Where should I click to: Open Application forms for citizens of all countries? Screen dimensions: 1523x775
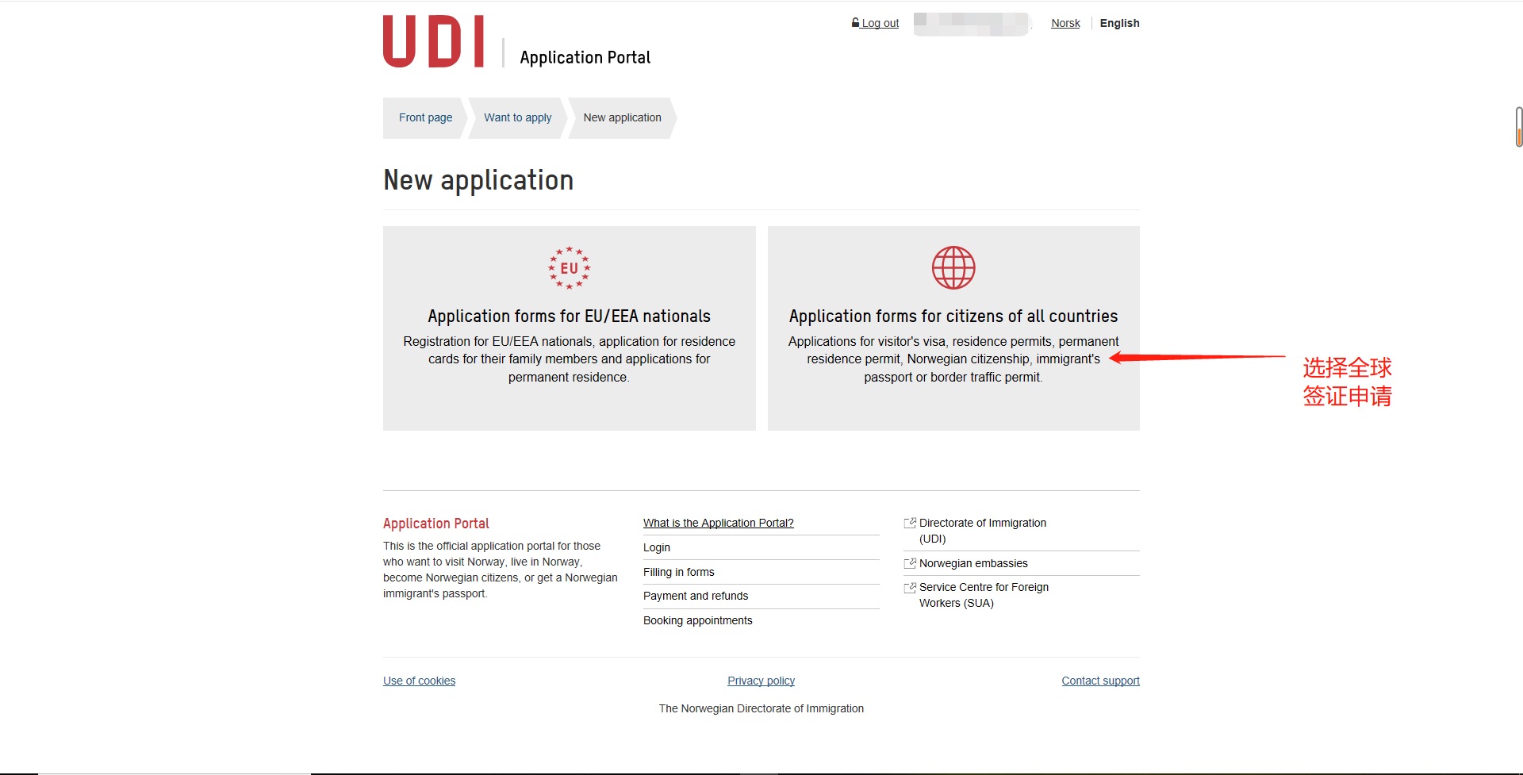[x=953, y=328]
